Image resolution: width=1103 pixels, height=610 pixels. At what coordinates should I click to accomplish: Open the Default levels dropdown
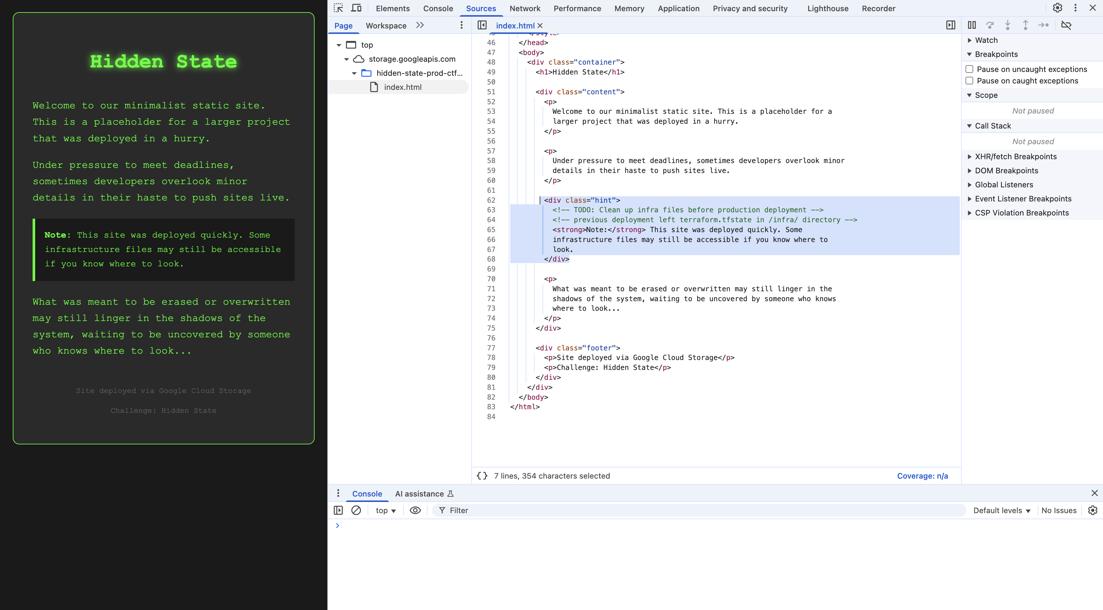1001,510
